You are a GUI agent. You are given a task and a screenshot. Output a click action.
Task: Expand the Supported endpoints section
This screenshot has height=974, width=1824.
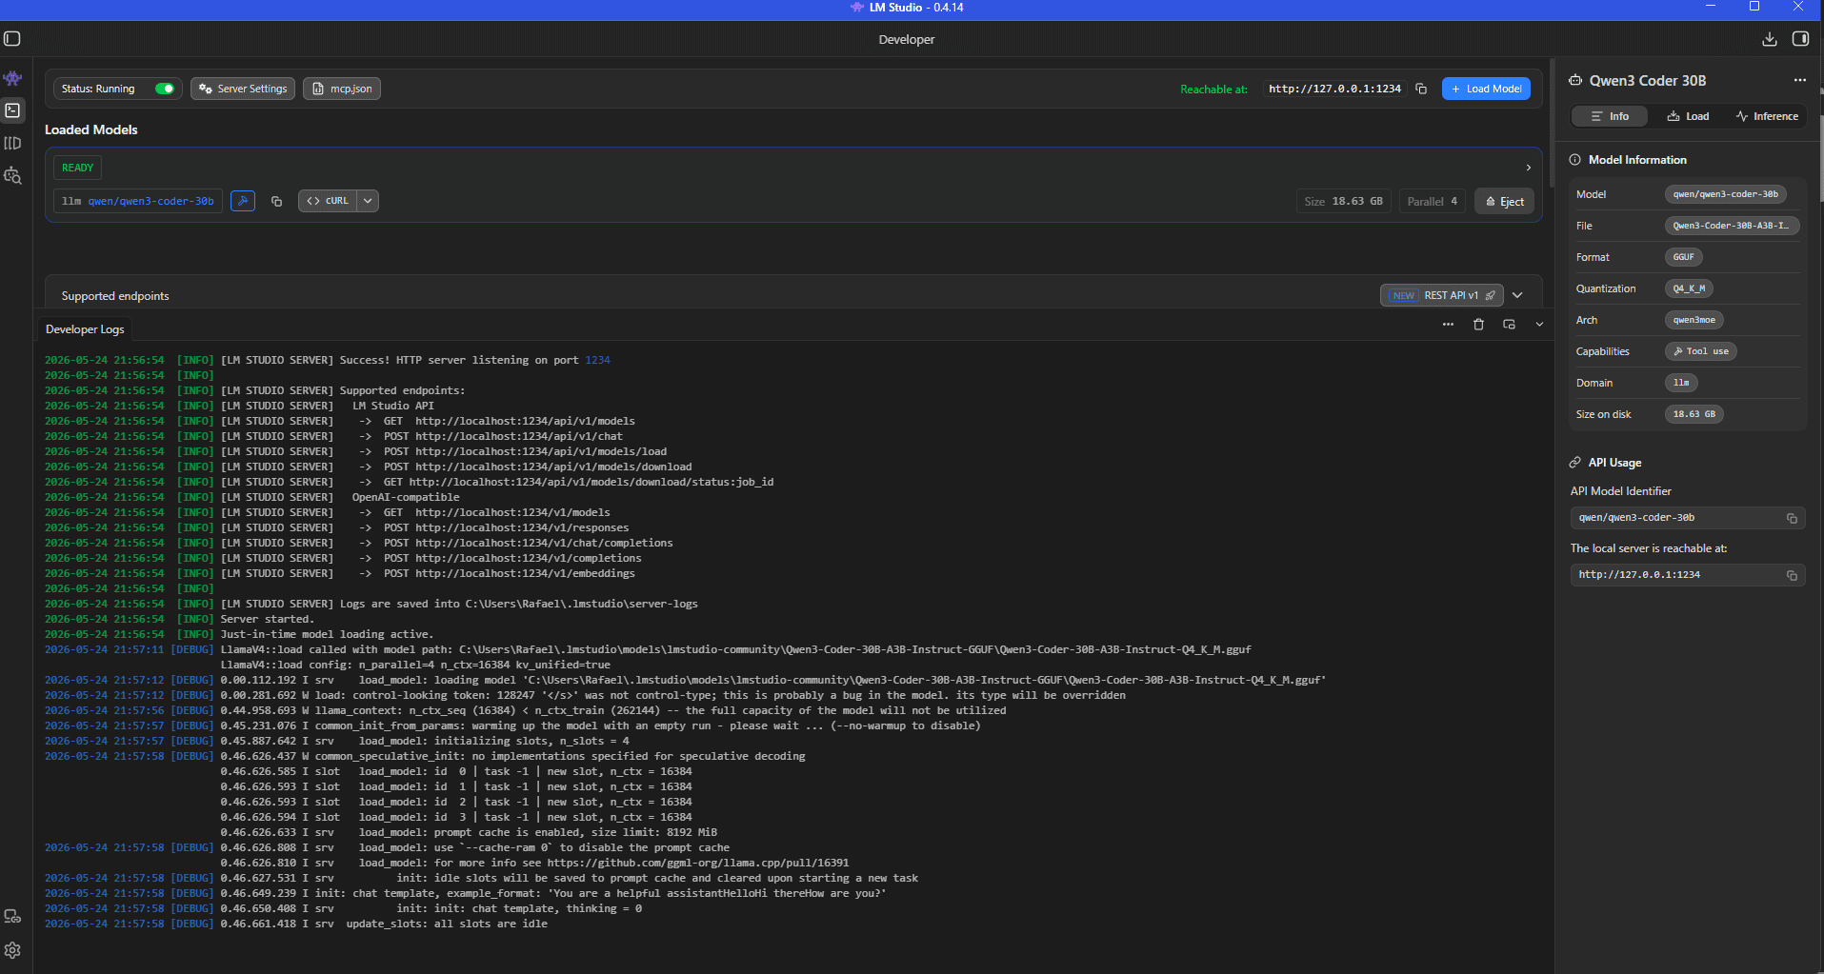[1517, 295]
